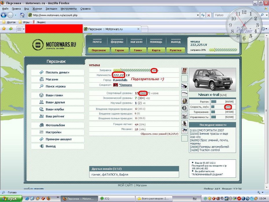Click the Ваши друзья people icon

click(41, 102)
